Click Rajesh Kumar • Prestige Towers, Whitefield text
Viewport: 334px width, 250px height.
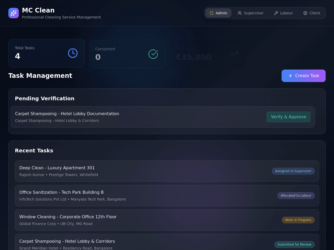coord(59,175)
